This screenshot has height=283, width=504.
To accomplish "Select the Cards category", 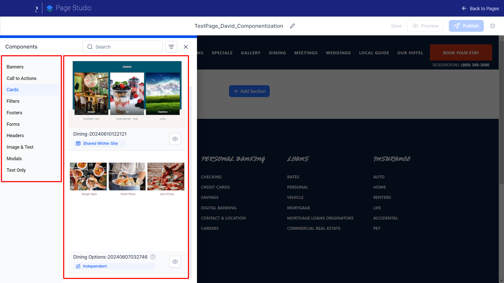I will (x=32, y=90).
